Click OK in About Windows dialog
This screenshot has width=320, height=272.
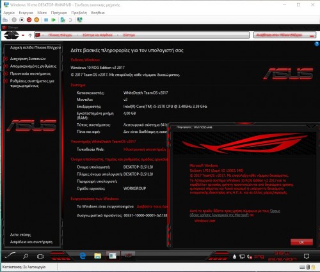[x=301, y=242]
